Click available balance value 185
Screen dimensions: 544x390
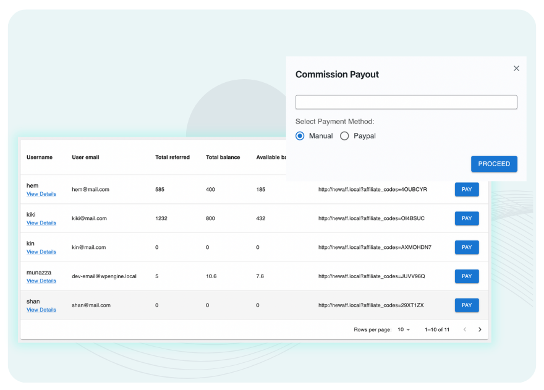point(260,190)
